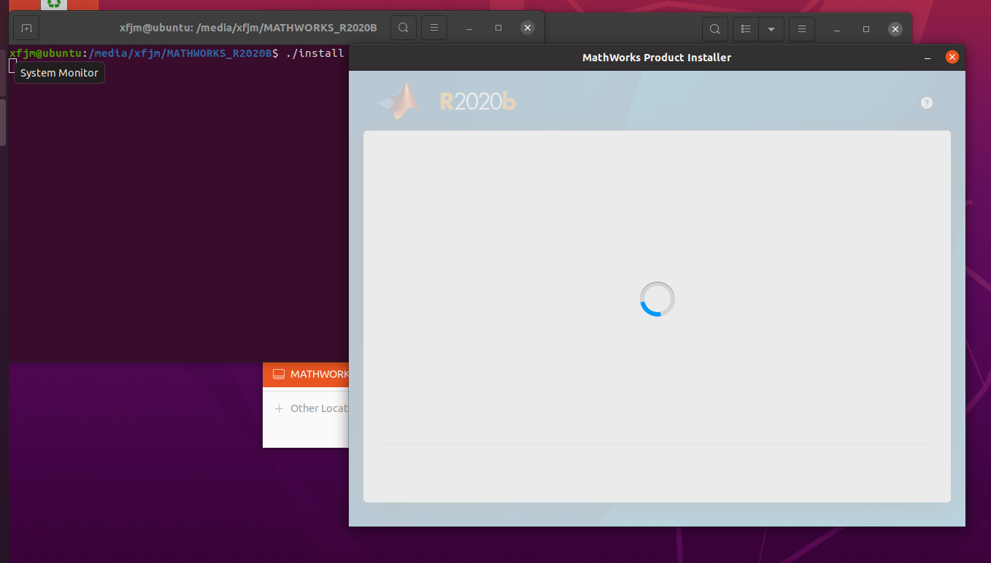Open installer help question mark icon
The height and width of the screenshot is (563, 991).
[x=927, y=103]
